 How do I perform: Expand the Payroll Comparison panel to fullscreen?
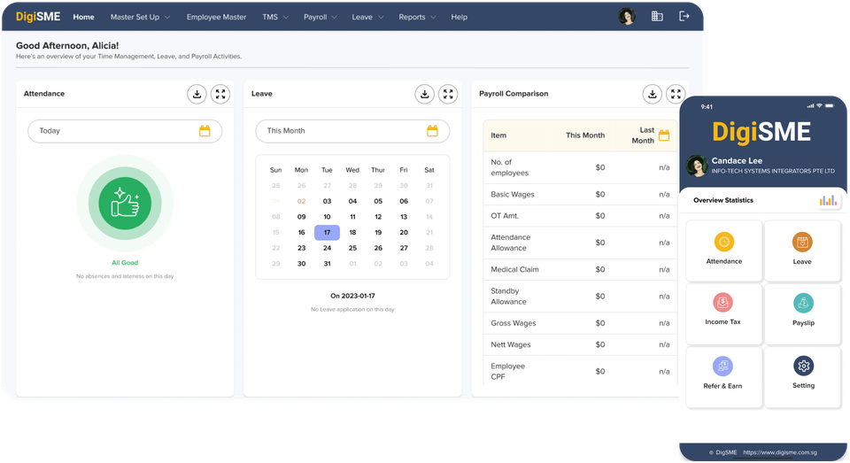click(676, 94)
